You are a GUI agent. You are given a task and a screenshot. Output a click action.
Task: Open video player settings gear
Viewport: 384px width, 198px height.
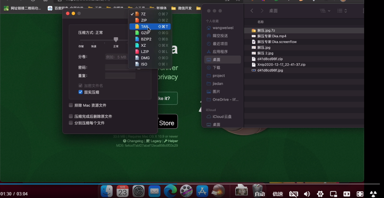coord(320,194)
